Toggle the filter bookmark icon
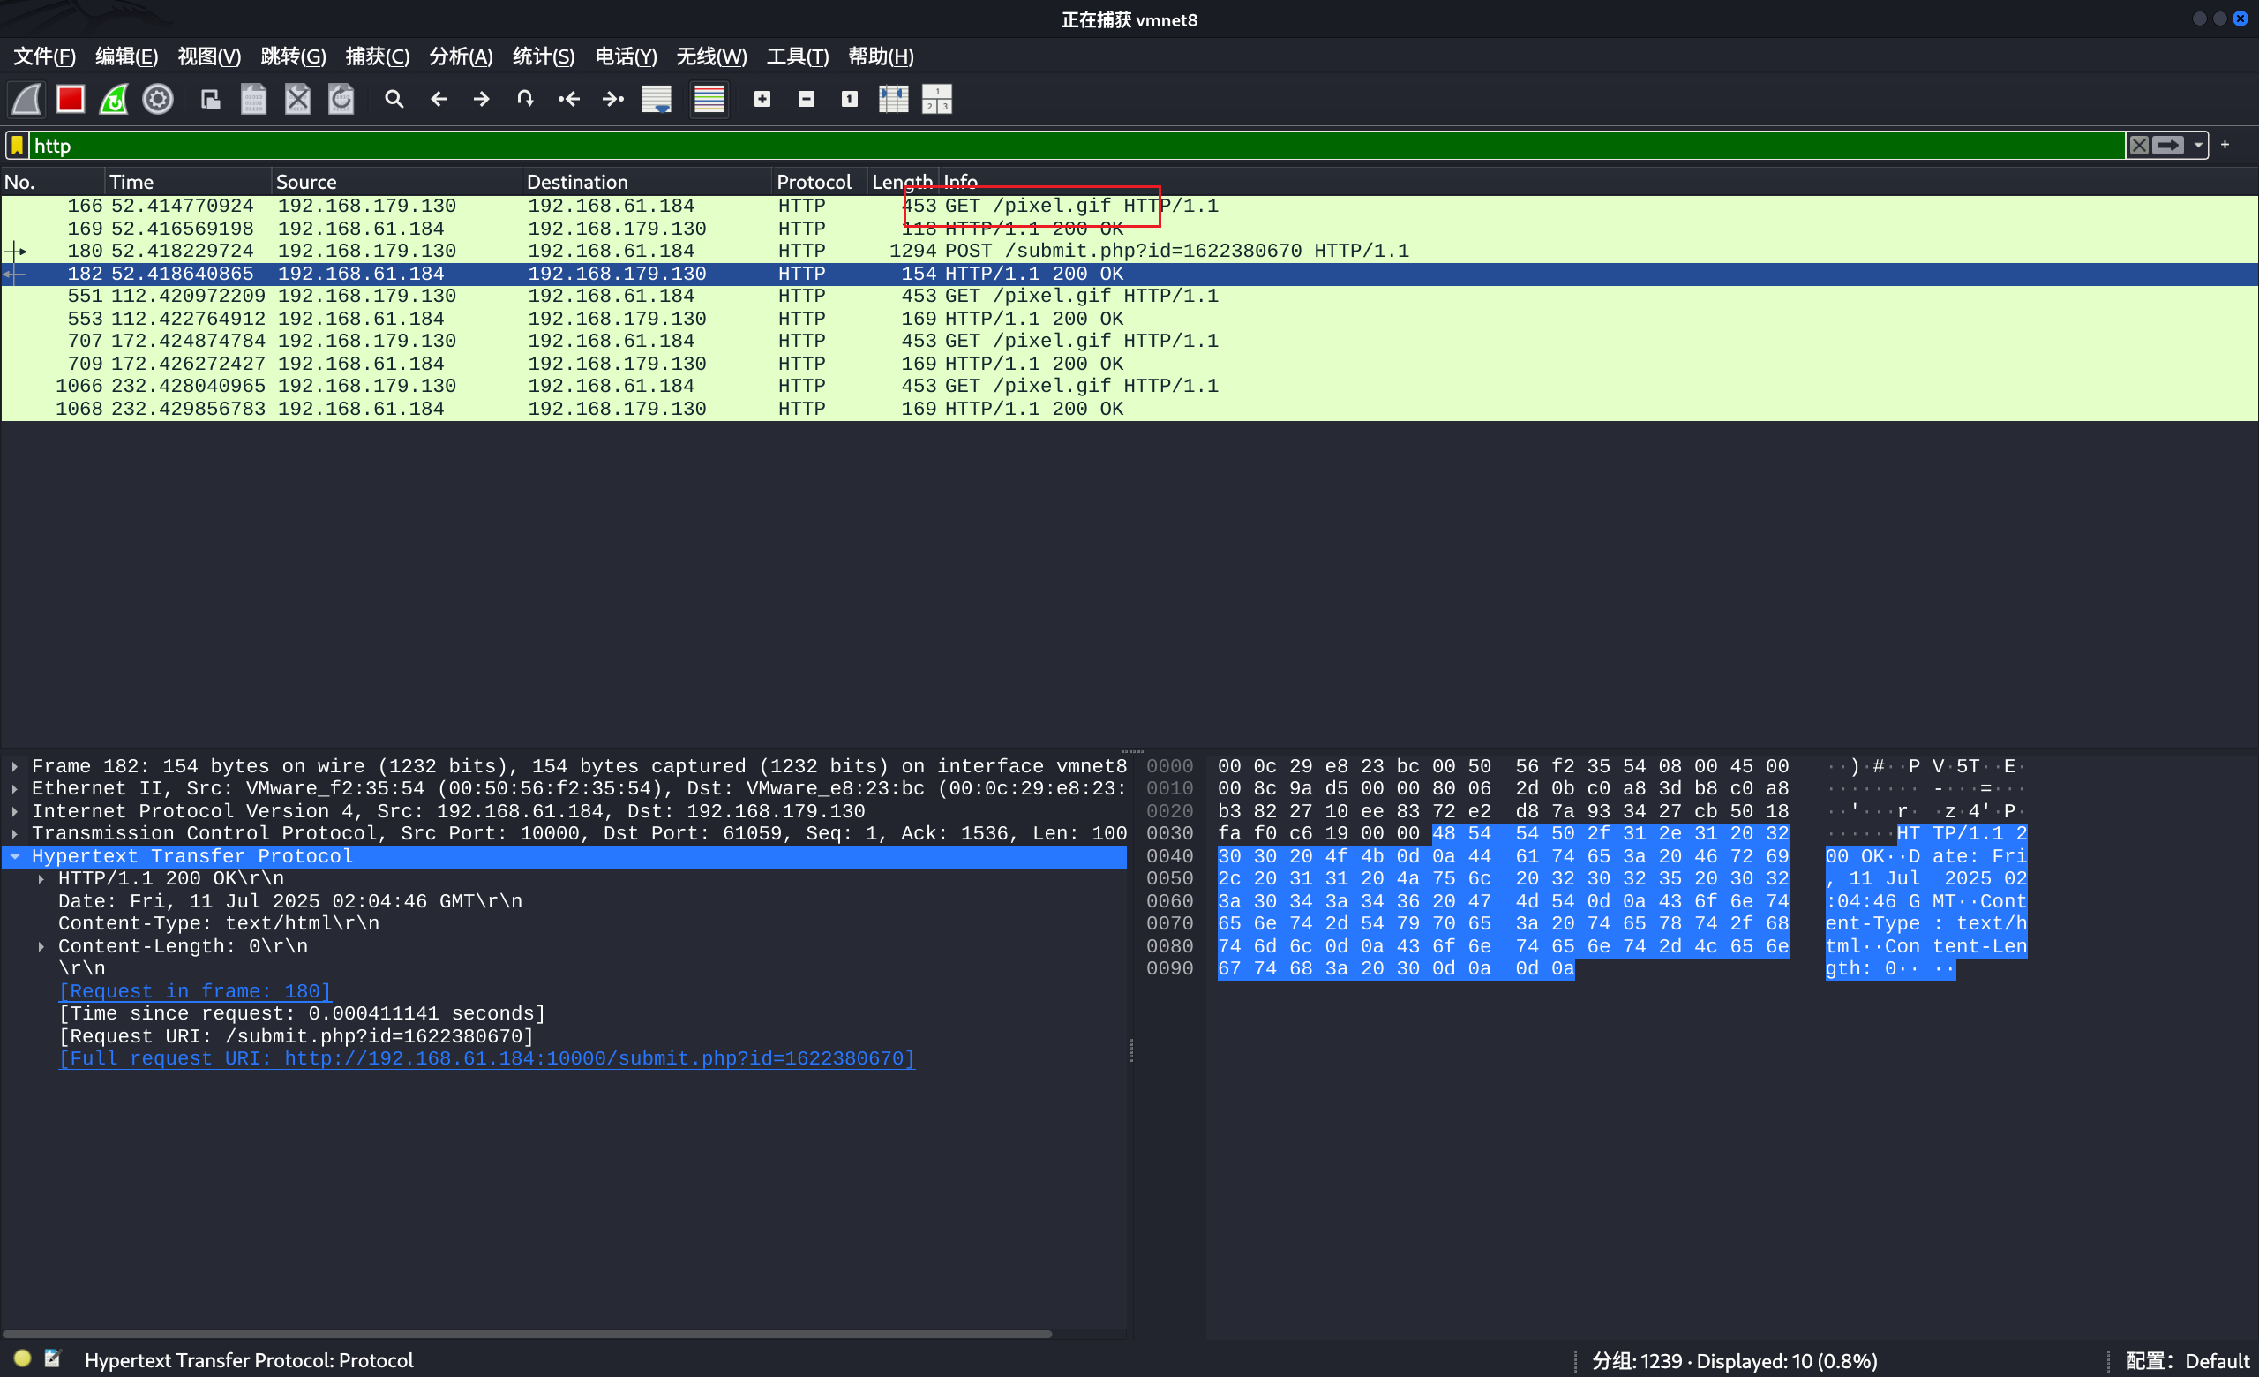The image size is (2259, 1377). pyautogui.click(x=18, y=146)
